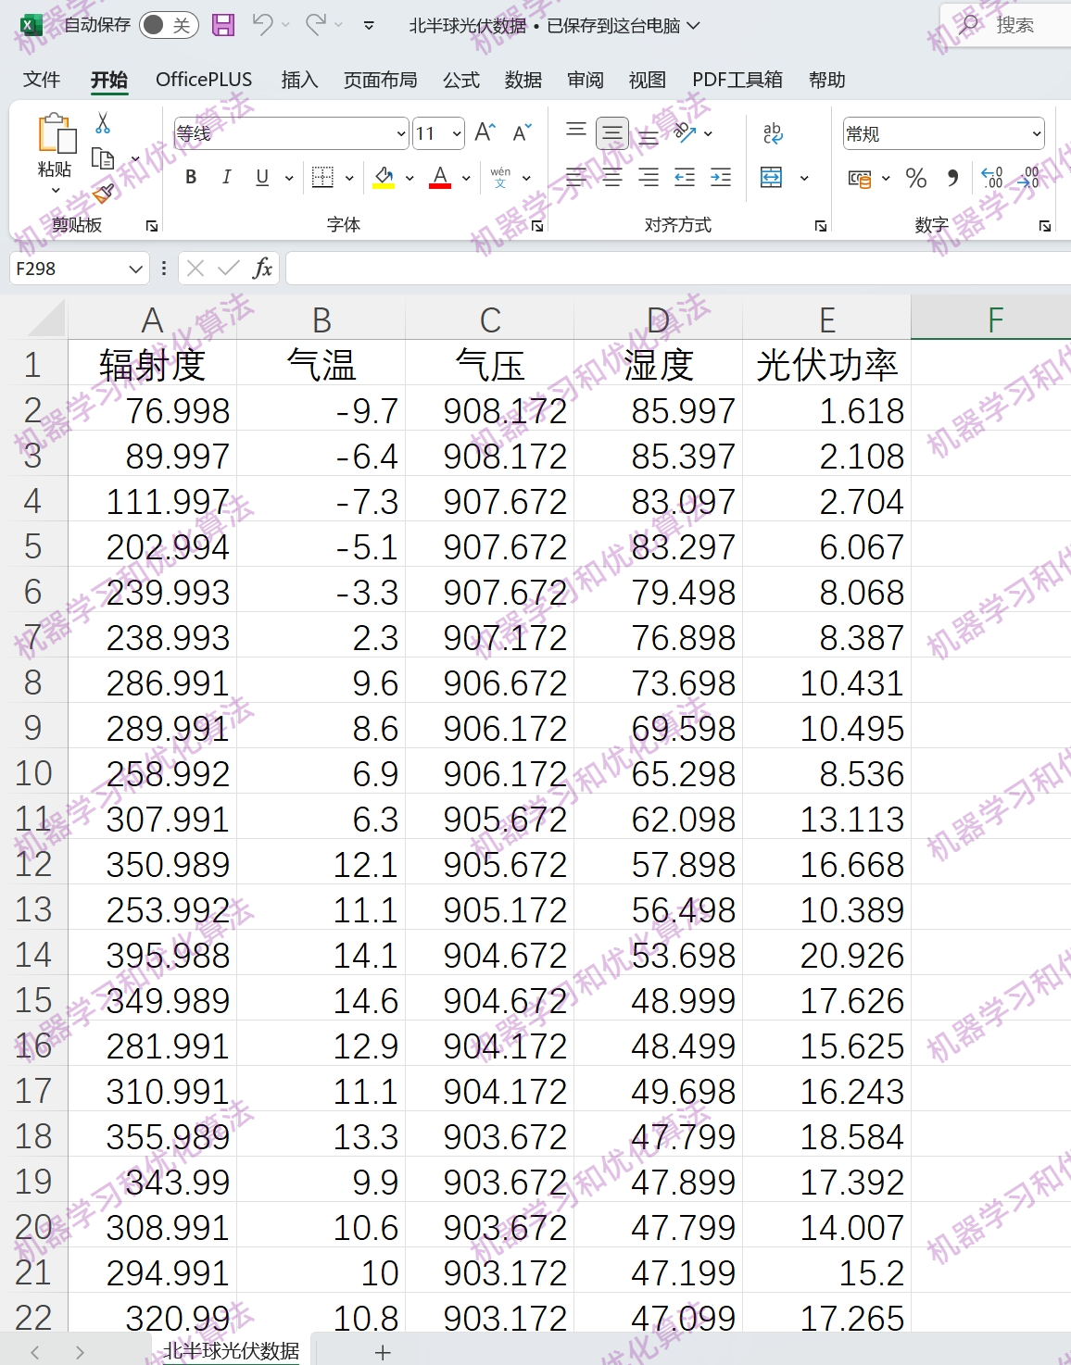
Task: Open the font name dropdown showing 等线
Action: click(x=400, y=133)
